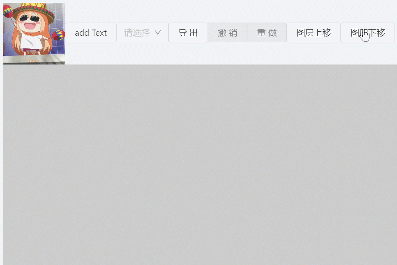The height and width of the screenshot is (265, 397).
Task: Open the 请选择 dropdown selector
Action: click(x=143, y=32)
